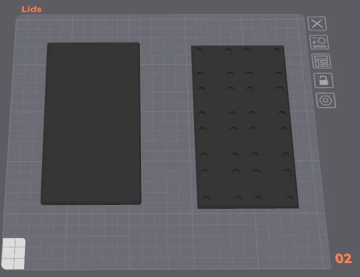Click the plate number '02' label
Screen dimensions: 360x277
point(344,259)
